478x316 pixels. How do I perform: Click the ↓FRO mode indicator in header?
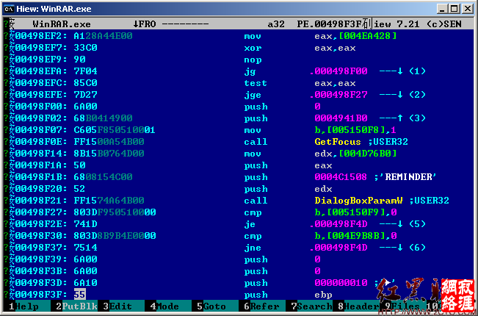coord(145,24)
